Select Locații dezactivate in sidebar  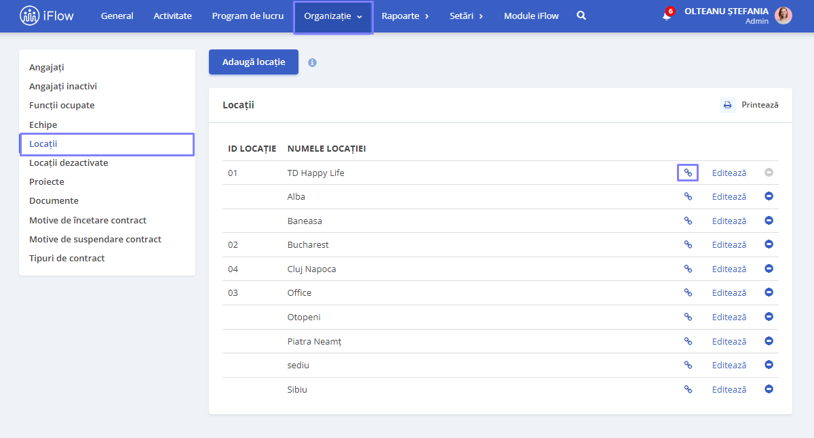coord(69,162)
